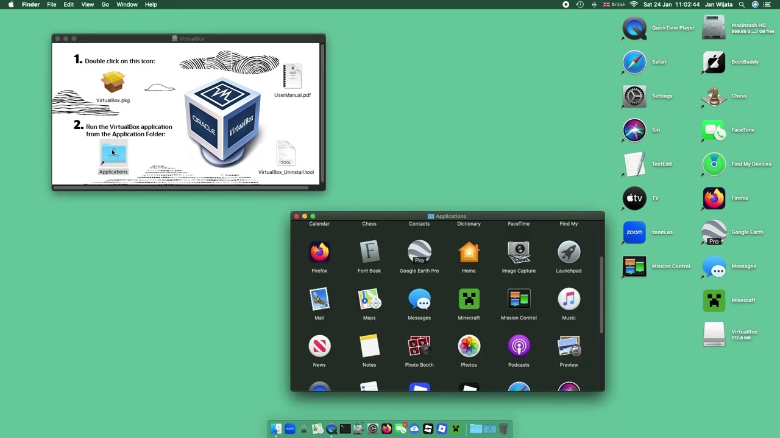The width and height of the screenshot is (780, 438).
Task: Select the zoom.us desktop shortcut
Action: pyautogui.click(x=634, y=232)
